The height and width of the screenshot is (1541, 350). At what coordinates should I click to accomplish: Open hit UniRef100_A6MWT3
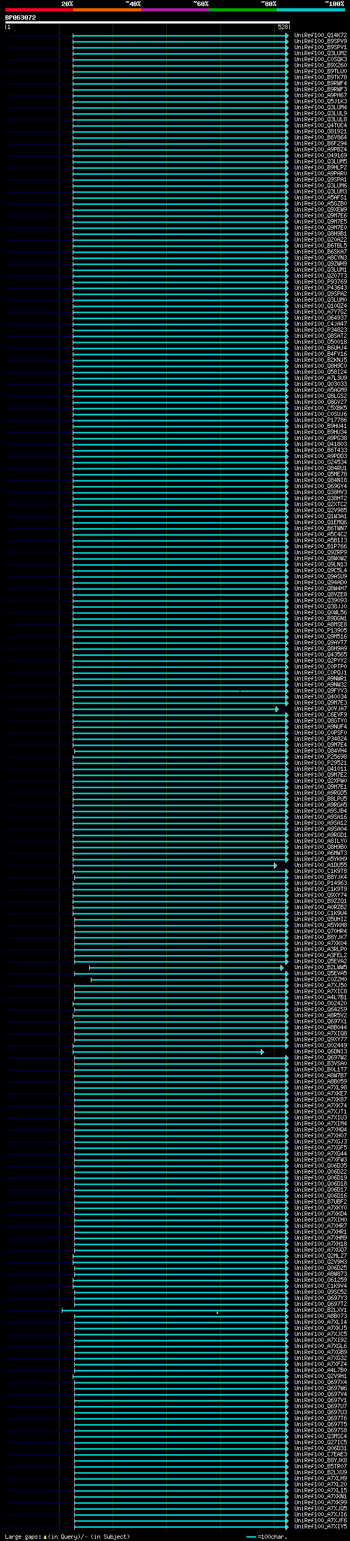pos(320,853)
